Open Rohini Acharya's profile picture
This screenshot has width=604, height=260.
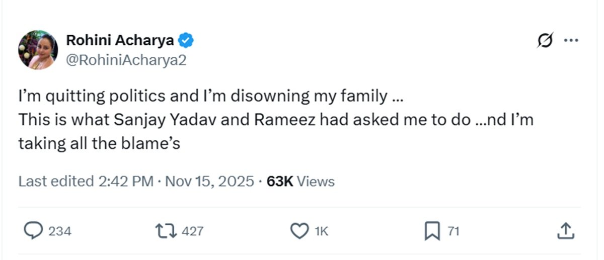click(38, 49)
